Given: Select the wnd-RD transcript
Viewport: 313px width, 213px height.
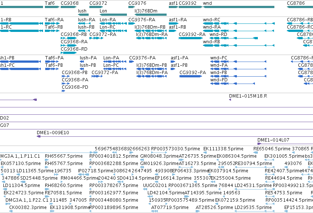Looking at the screenshot, I should click(x=234, y=38).
